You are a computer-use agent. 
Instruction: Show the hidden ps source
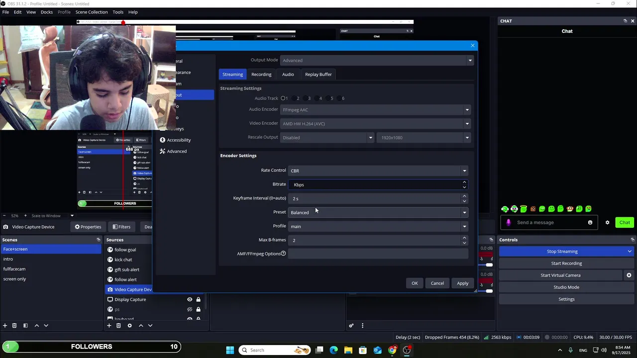coord(190,309)
